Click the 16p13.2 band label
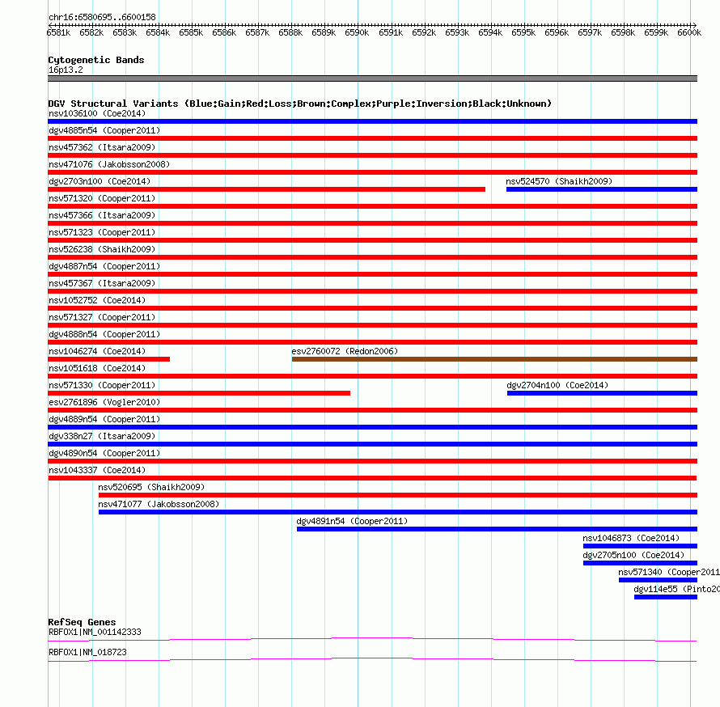 point(66,70)
